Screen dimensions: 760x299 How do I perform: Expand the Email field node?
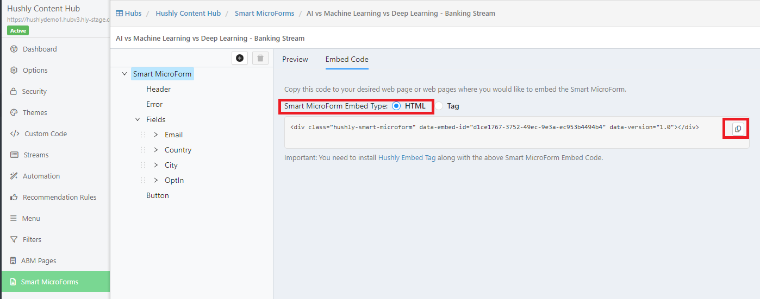(x=156, y=135)
